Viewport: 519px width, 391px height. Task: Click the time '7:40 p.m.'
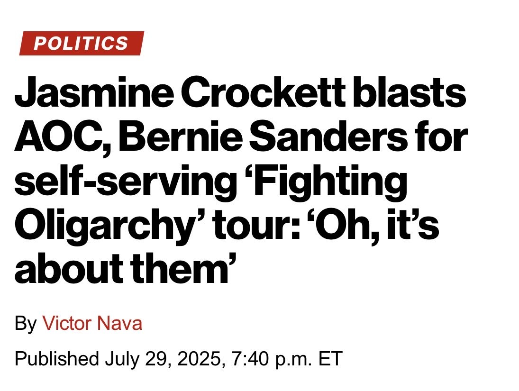point(272,358)
